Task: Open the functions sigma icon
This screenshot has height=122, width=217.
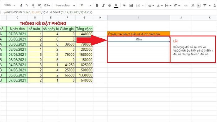Action: coord(215,5)
